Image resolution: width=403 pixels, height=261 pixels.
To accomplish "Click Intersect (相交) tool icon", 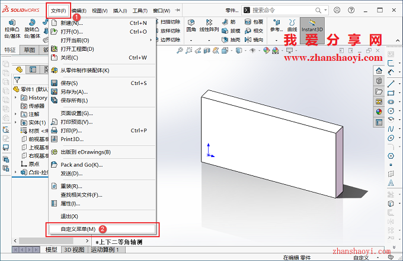I will tap(254, 31).
